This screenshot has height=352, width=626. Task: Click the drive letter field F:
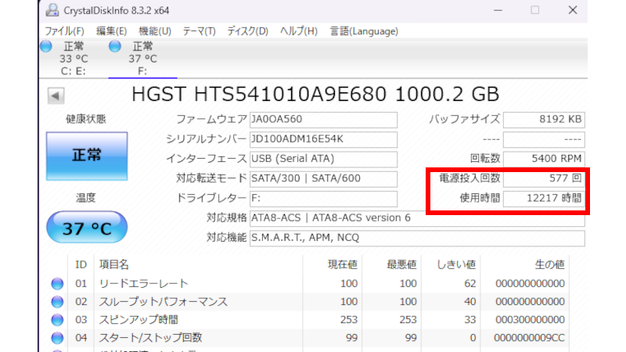coord(323,199)
